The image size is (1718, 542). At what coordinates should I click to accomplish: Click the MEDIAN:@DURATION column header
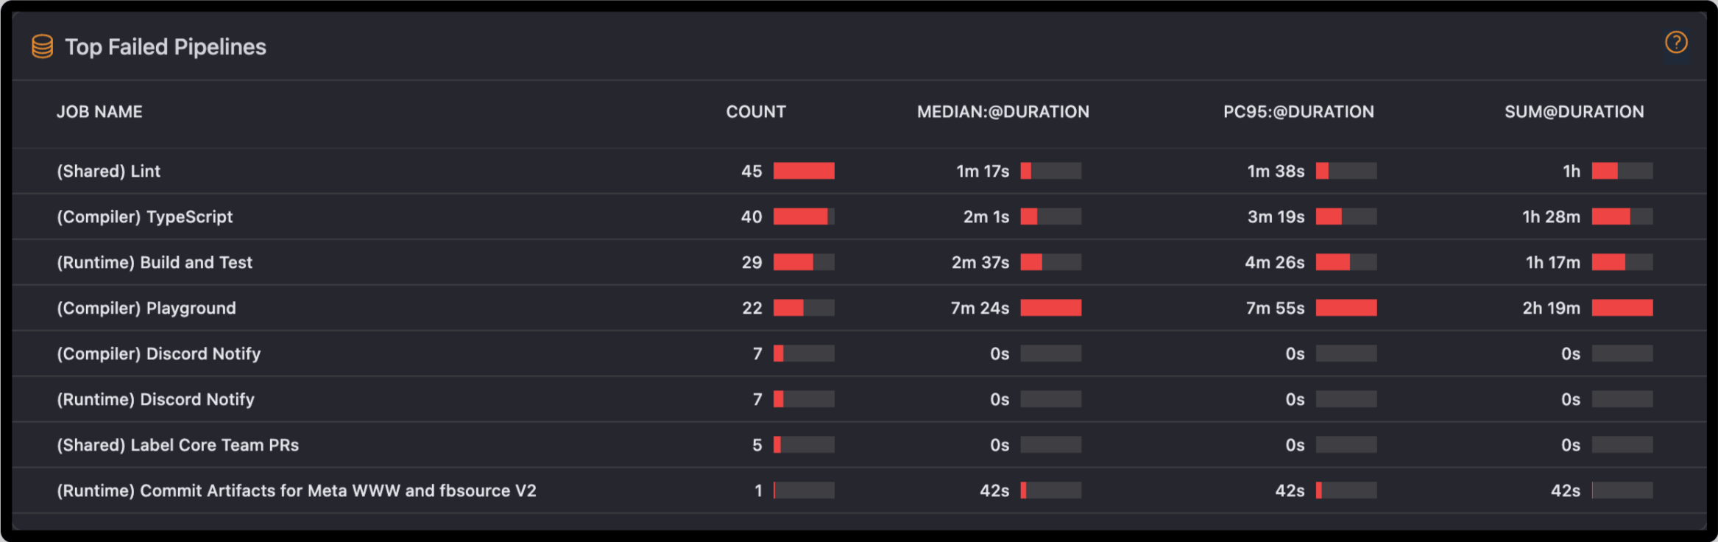tap(1003, 112)
